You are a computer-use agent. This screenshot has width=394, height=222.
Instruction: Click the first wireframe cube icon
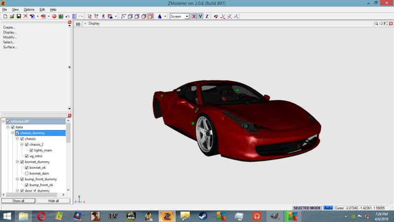[130, 16]
